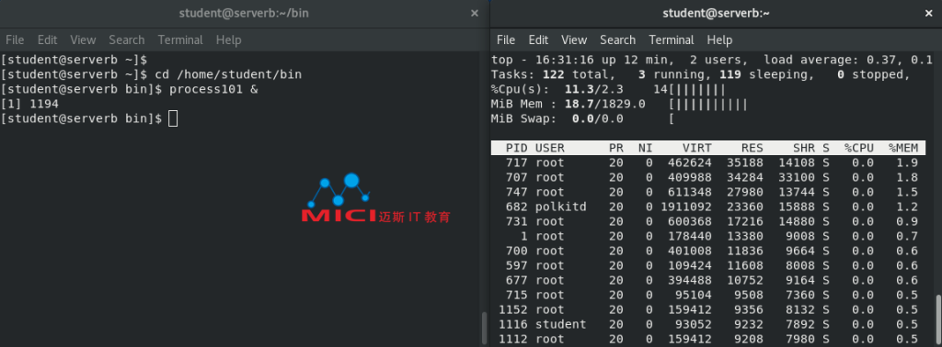
Task: Select the PID 1152 root process row
Action: pos(708,309)
